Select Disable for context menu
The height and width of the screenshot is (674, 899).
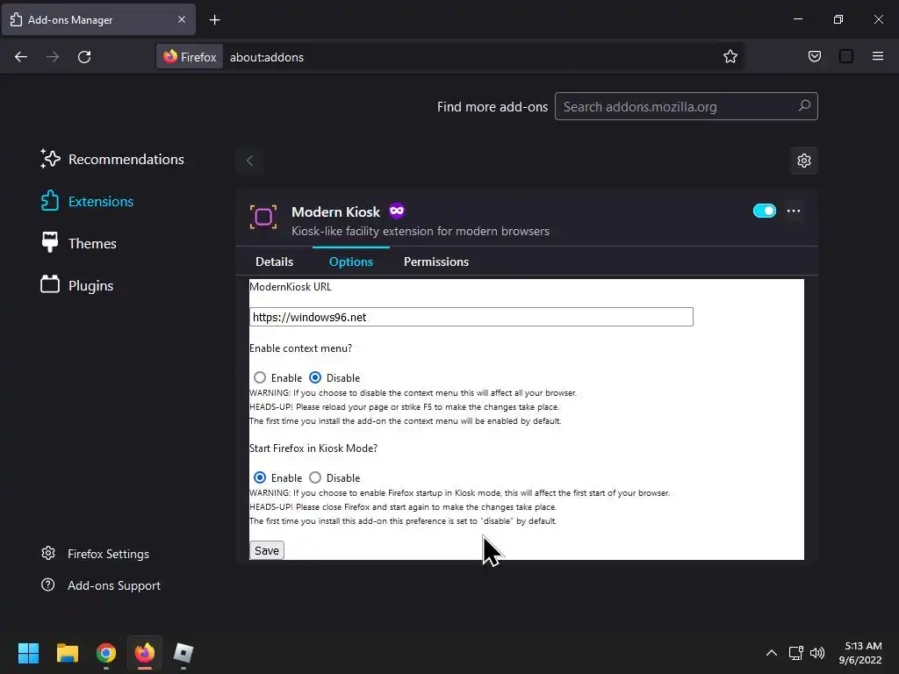pos(315,377)
